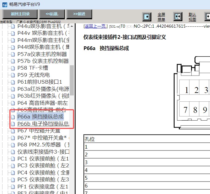Viewport: 210px width, 194px height.
Task: Select PC3 仪表接前舱 entry
Action: click(x=43, y=165)
